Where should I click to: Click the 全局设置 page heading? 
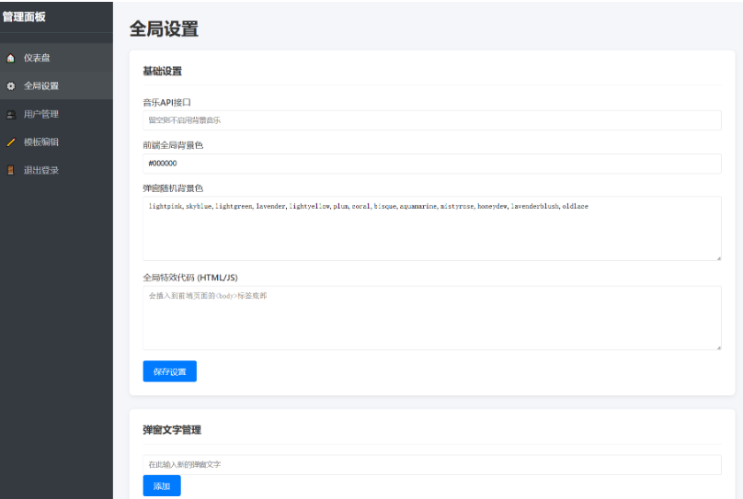164,28
